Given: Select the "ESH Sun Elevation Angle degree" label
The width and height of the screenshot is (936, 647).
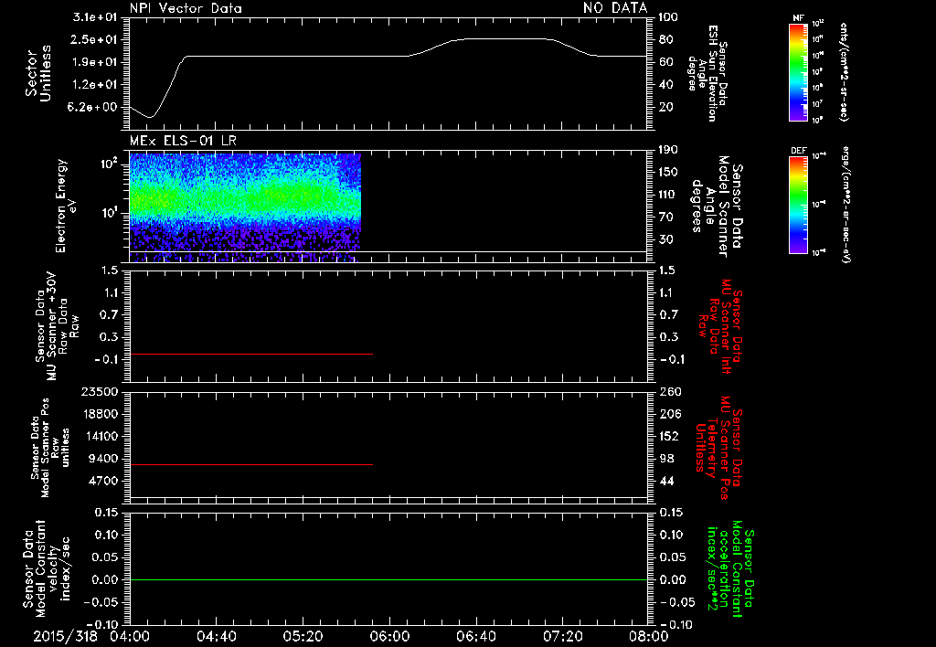Looking at the screenshot, I should pyautogui.click(x=707, y=73).
